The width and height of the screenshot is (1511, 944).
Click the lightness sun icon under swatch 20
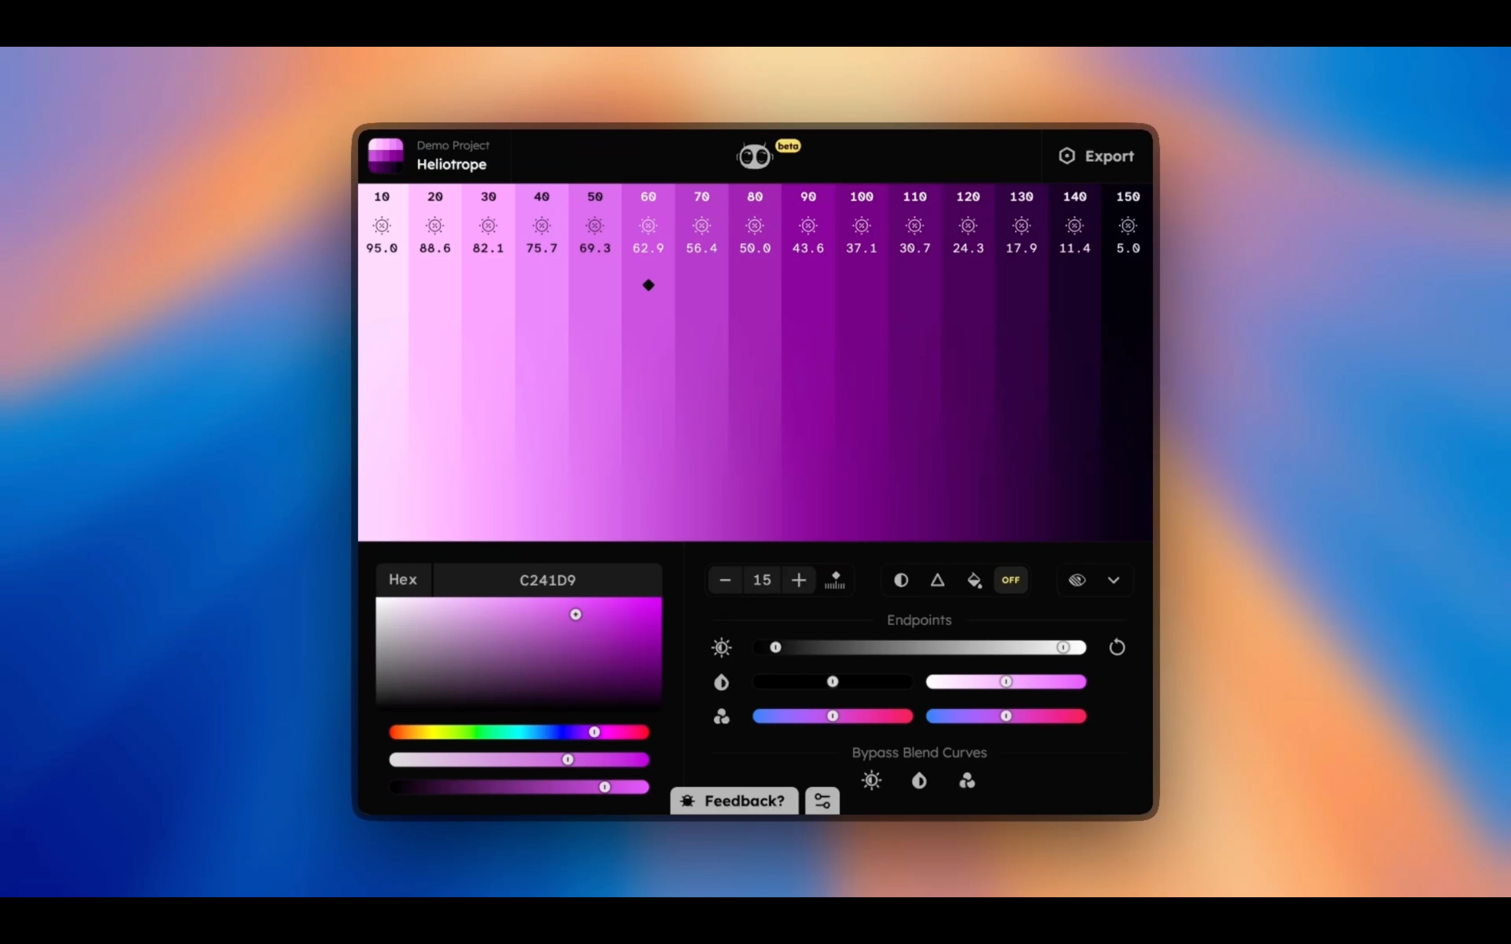[x=435, y=225]
